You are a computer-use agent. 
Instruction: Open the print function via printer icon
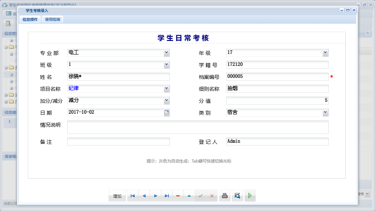click(x=224, y=195)
